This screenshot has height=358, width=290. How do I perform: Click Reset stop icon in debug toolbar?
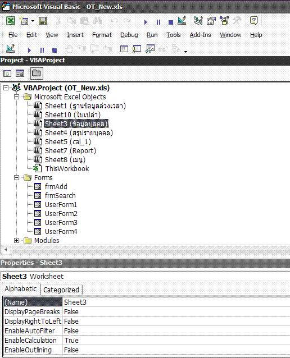(55, 50)
